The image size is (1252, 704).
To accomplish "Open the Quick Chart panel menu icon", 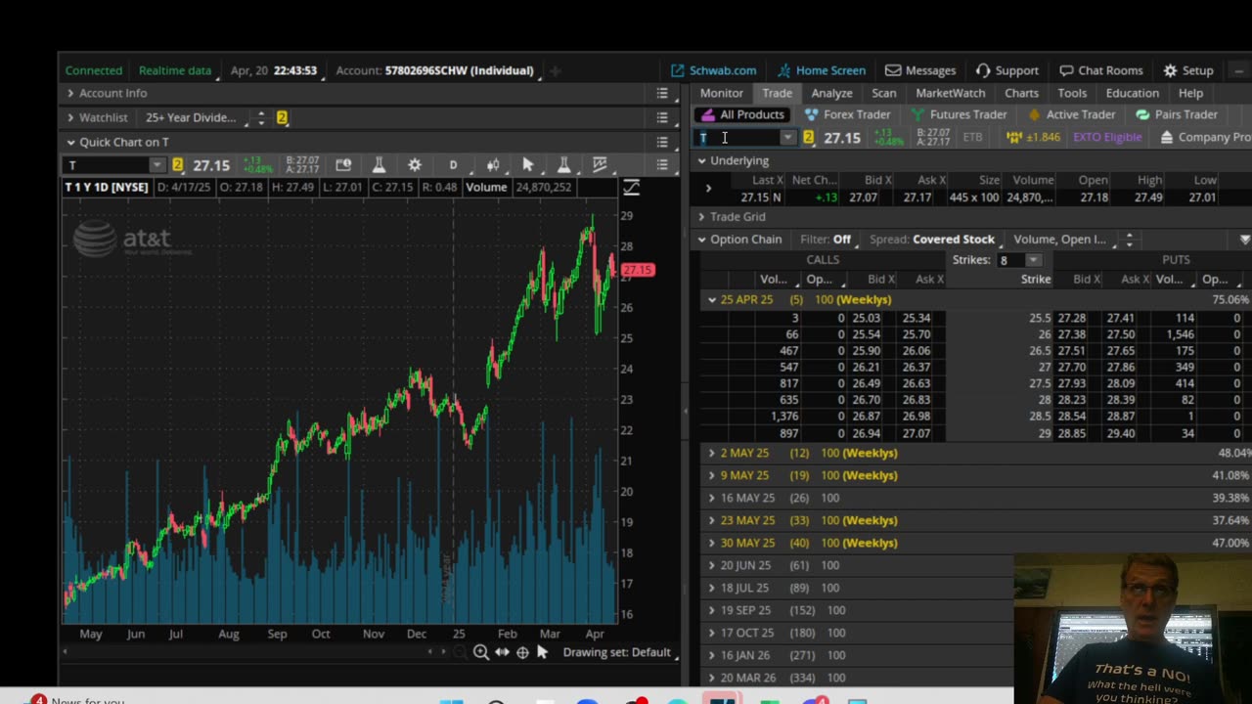I will click(x=662, y=142).
